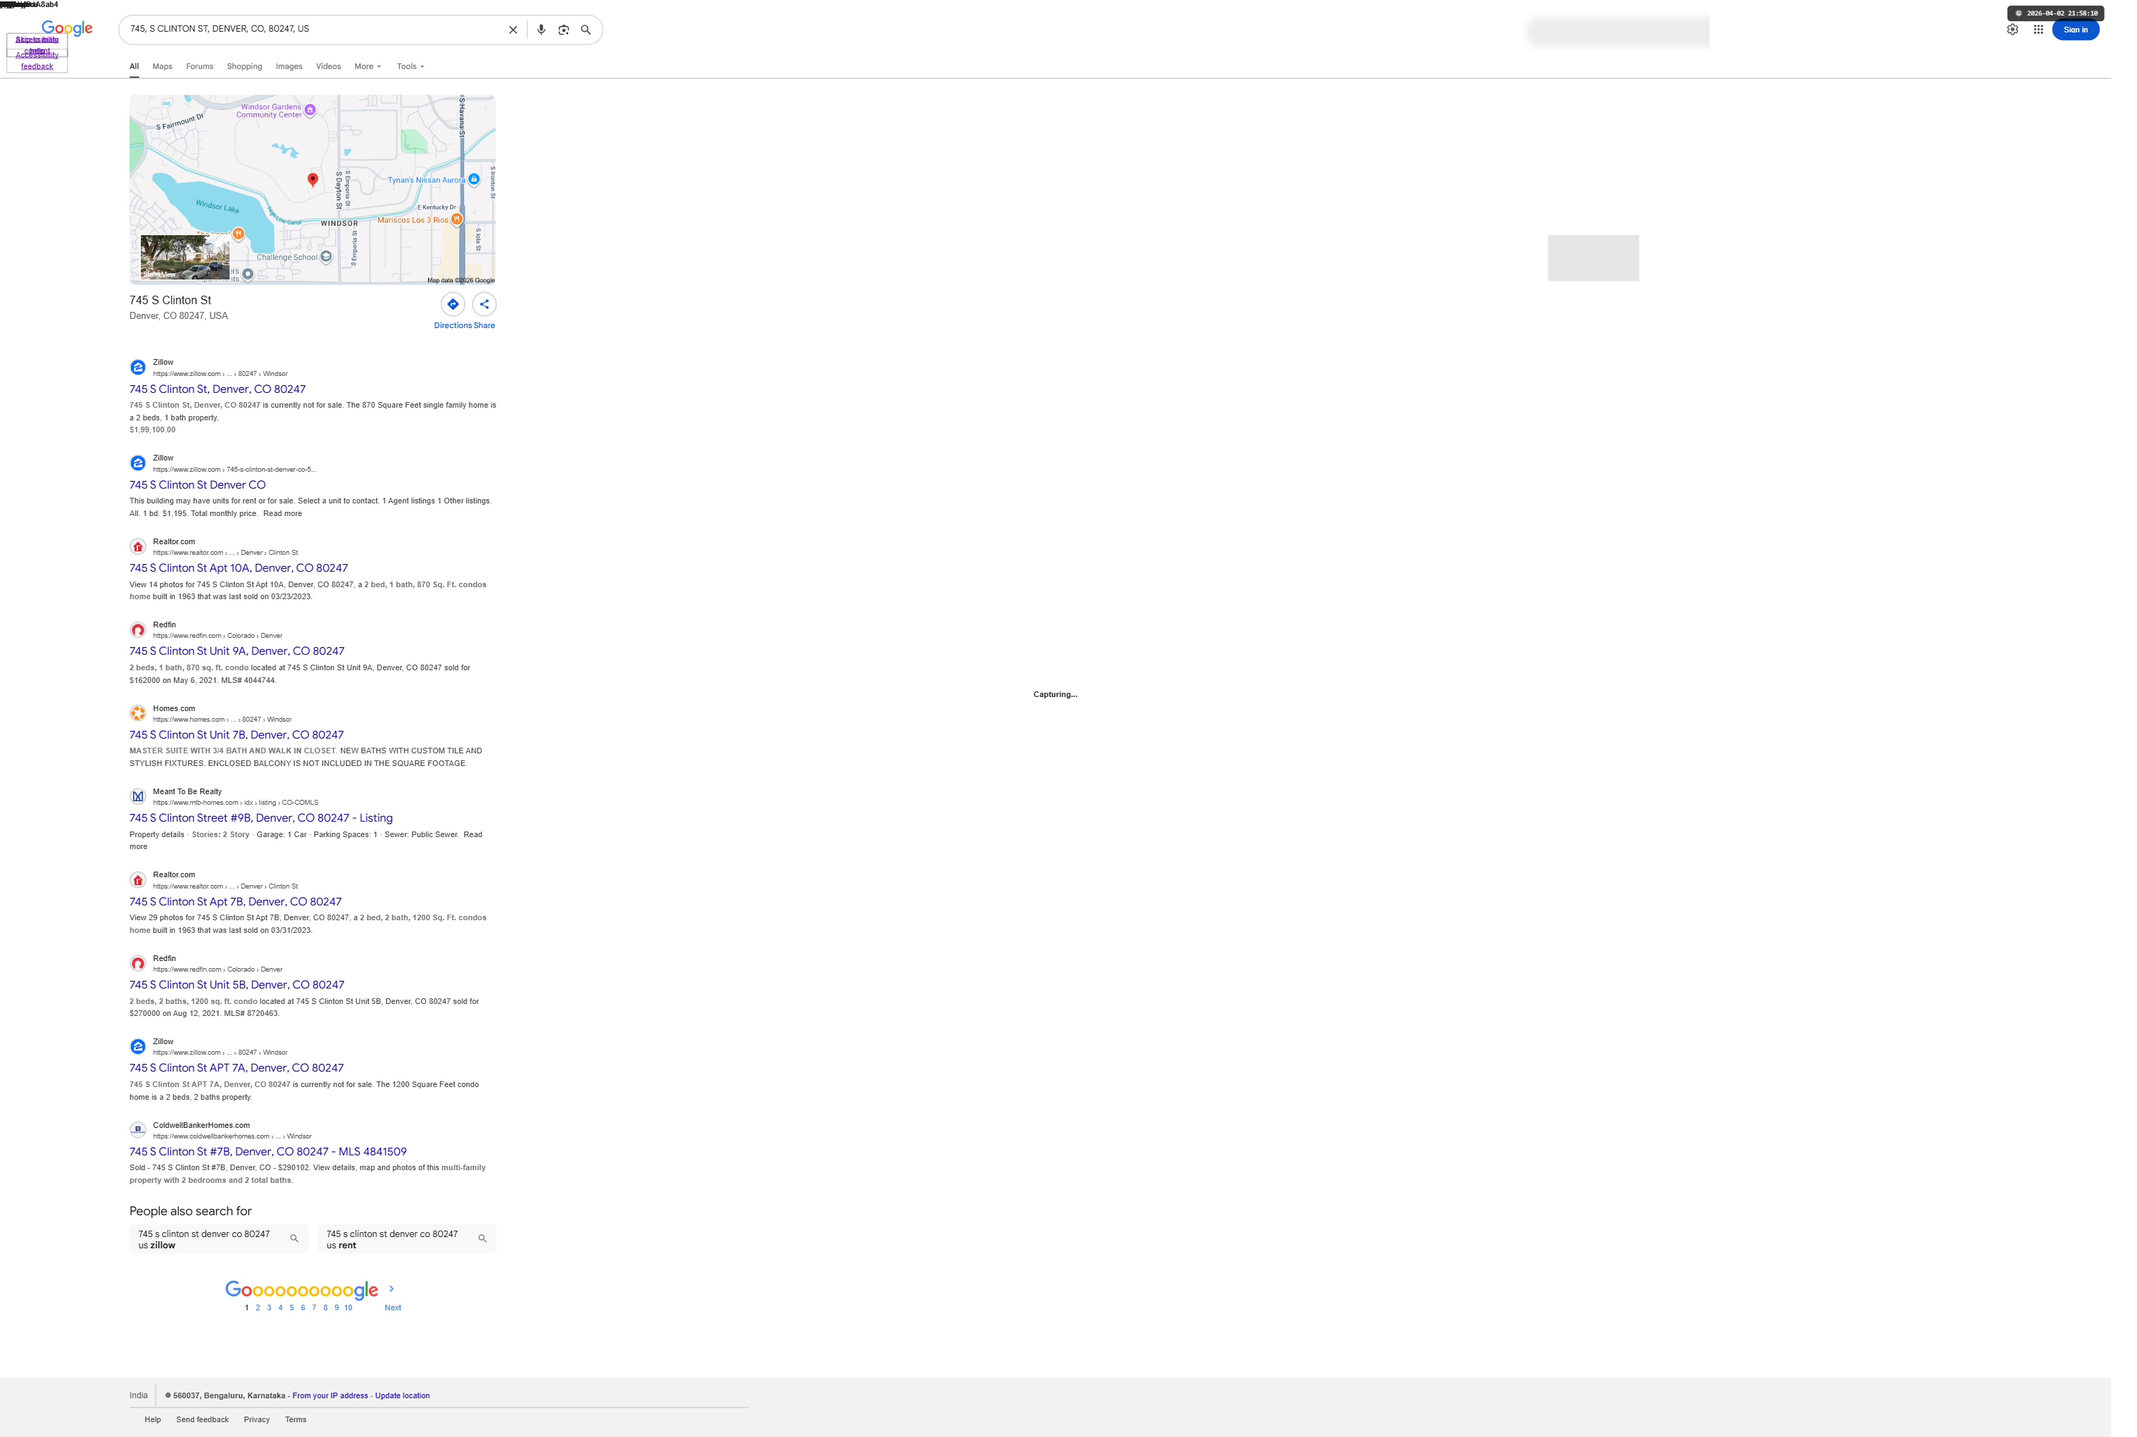This screenshot has height=1437, width=2137.
Task: Start a voice search with the microphone
Action: pos(541,30)
